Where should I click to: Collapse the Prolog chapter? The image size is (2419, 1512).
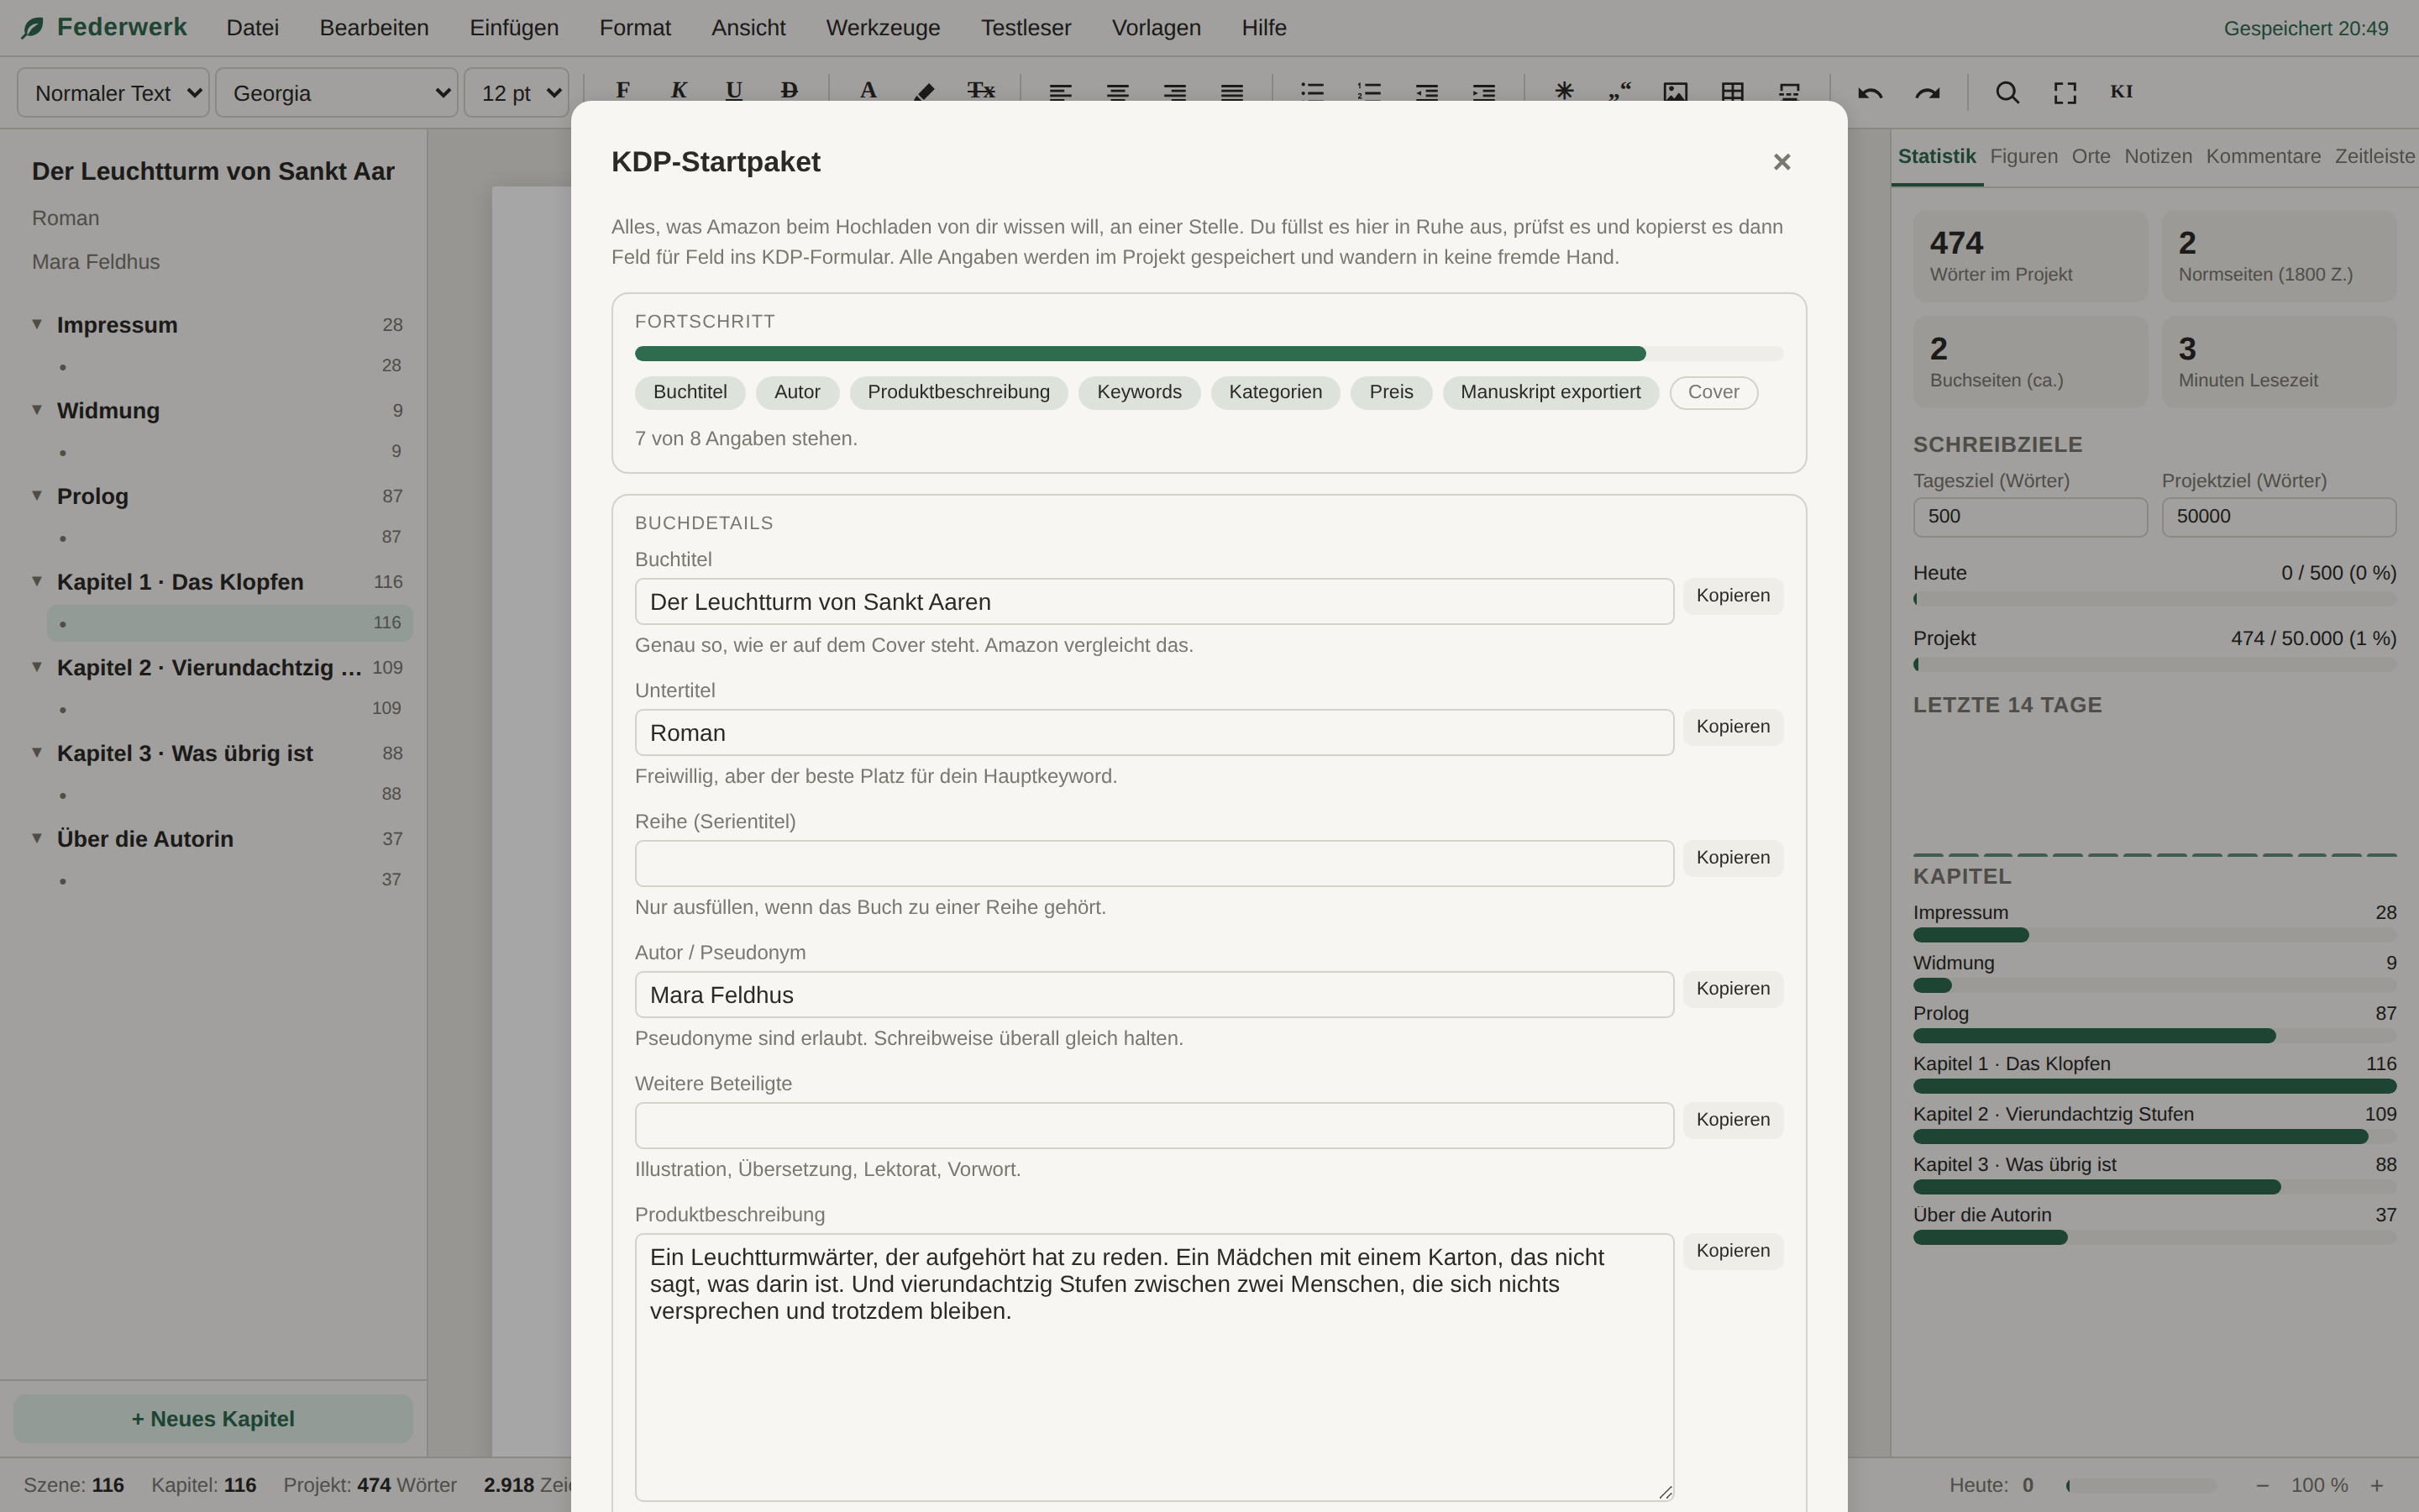pyautogui.click(x=37, y=496)
